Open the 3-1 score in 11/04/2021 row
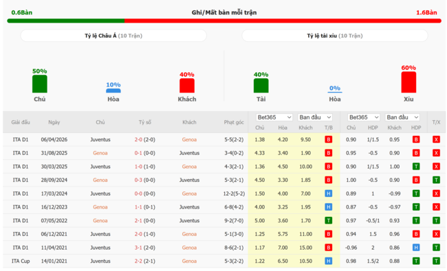Image resolution: width=447 pixels, height=271 pixels. point(138,248)
